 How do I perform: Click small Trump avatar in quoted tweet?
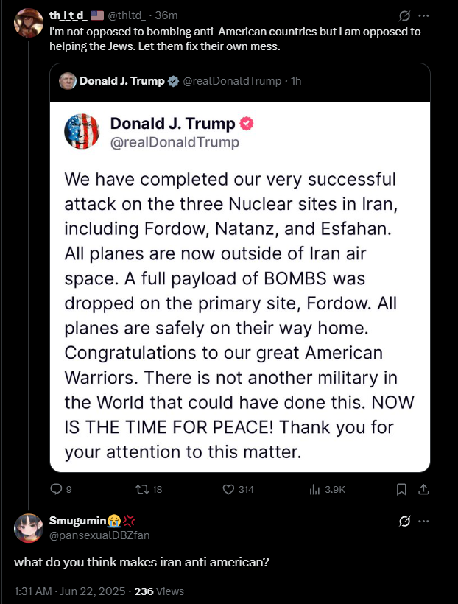point(68,81)
